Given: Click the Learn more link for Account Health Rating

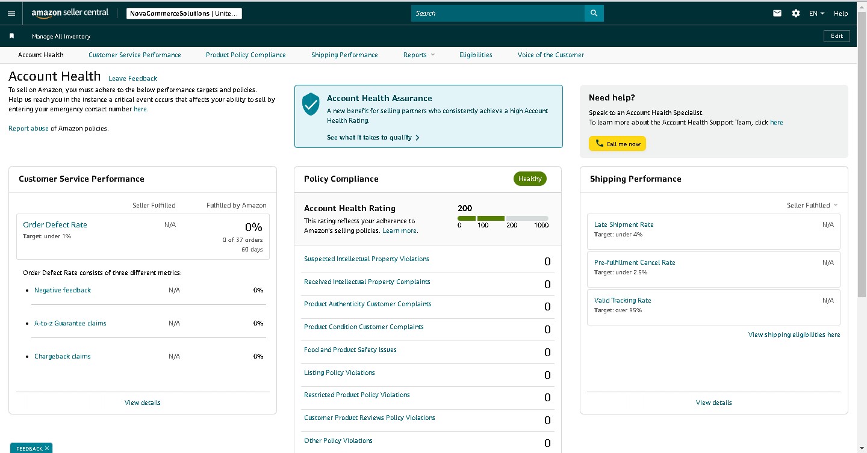Looking at the screenshot, I should pyautogui.click(x=400, y=230).
